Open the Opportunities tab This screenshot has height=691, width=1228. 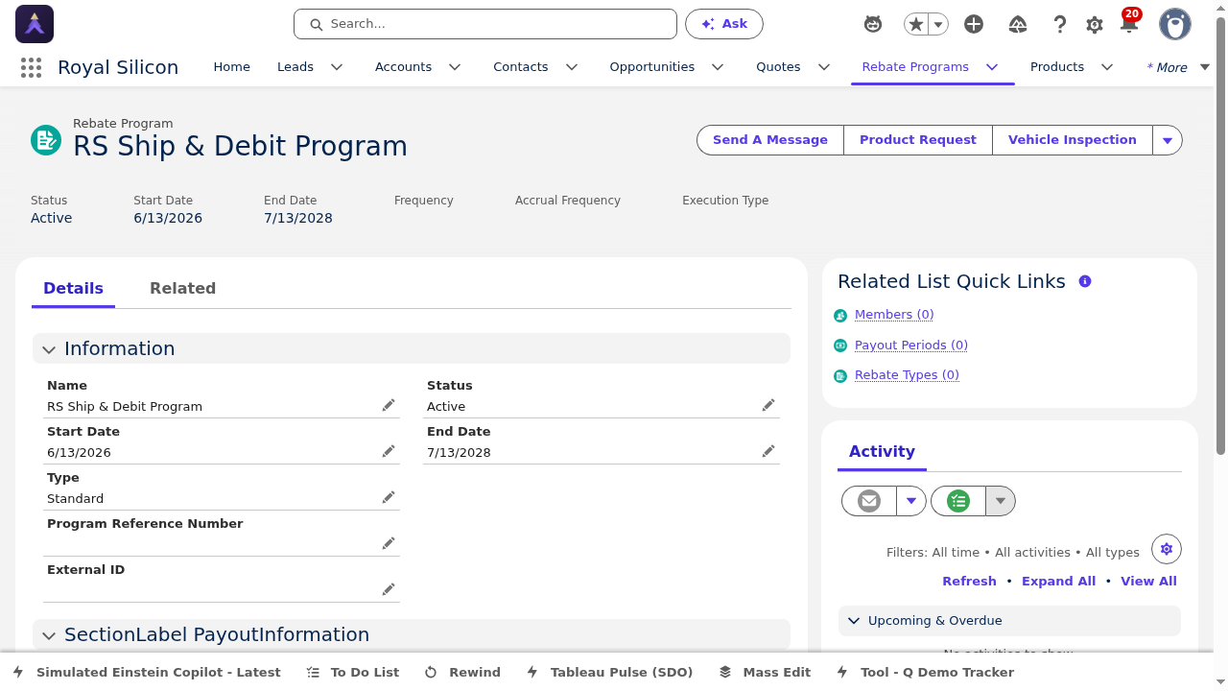(652, 67)
